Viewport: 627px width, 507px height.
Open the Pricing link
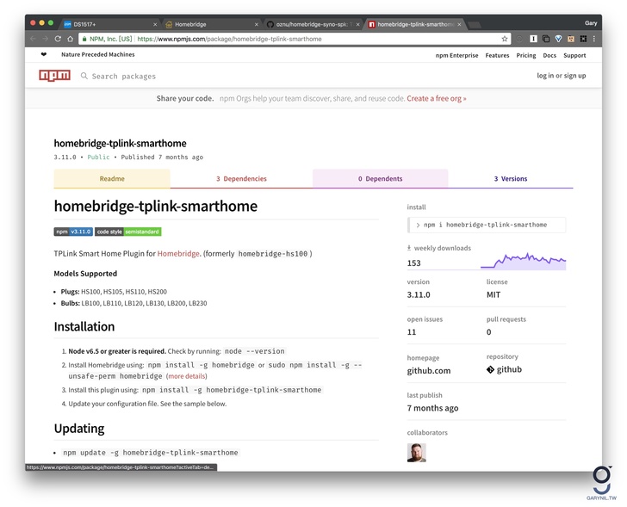[526, 55]
